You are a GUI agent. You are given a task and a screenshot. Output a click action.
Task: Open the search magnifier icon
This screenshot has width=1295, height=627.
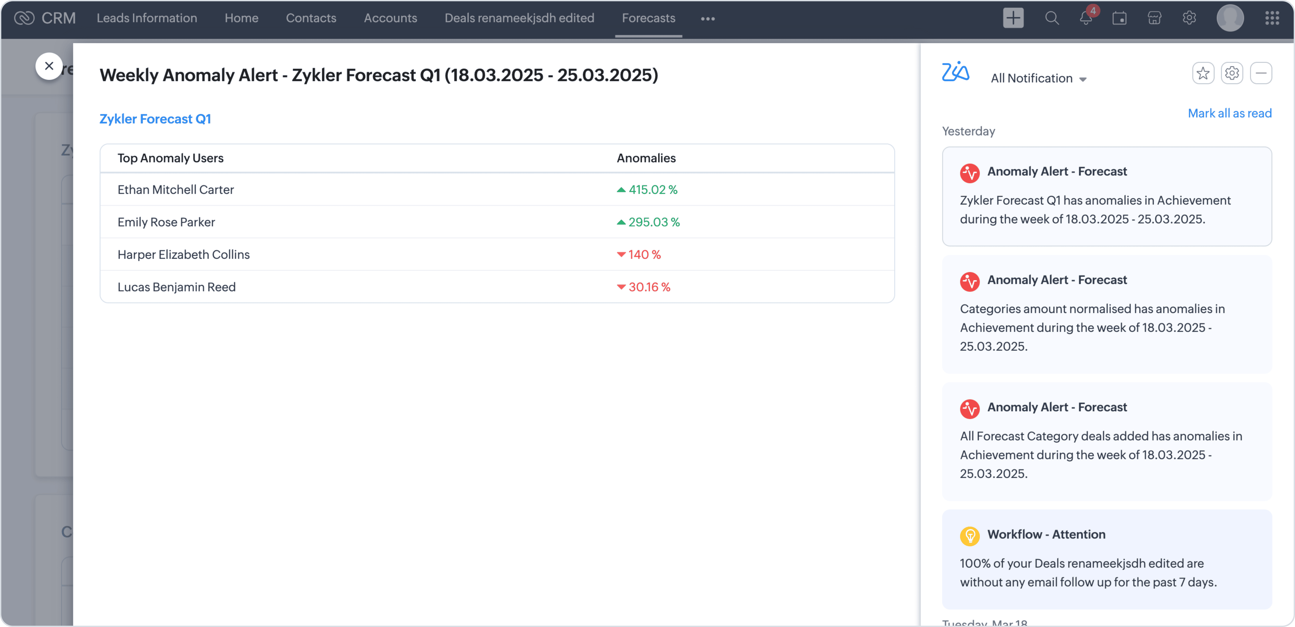click(x=1052, y=18)
